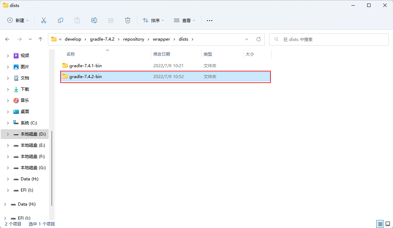This screenshot has width=393, height=228.
Task: Click the gradle-7.4.2-bin folder icon
Action: (65, 76)
